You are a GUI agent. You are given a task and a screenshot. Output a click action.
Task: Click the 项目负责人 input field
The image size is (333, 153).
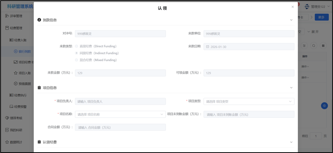[x=120, y=101]
